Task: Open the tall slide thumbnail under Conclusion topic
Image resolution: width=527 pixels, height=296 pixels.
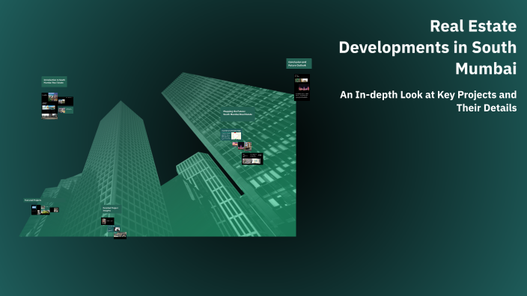Action: click(302, 87)
